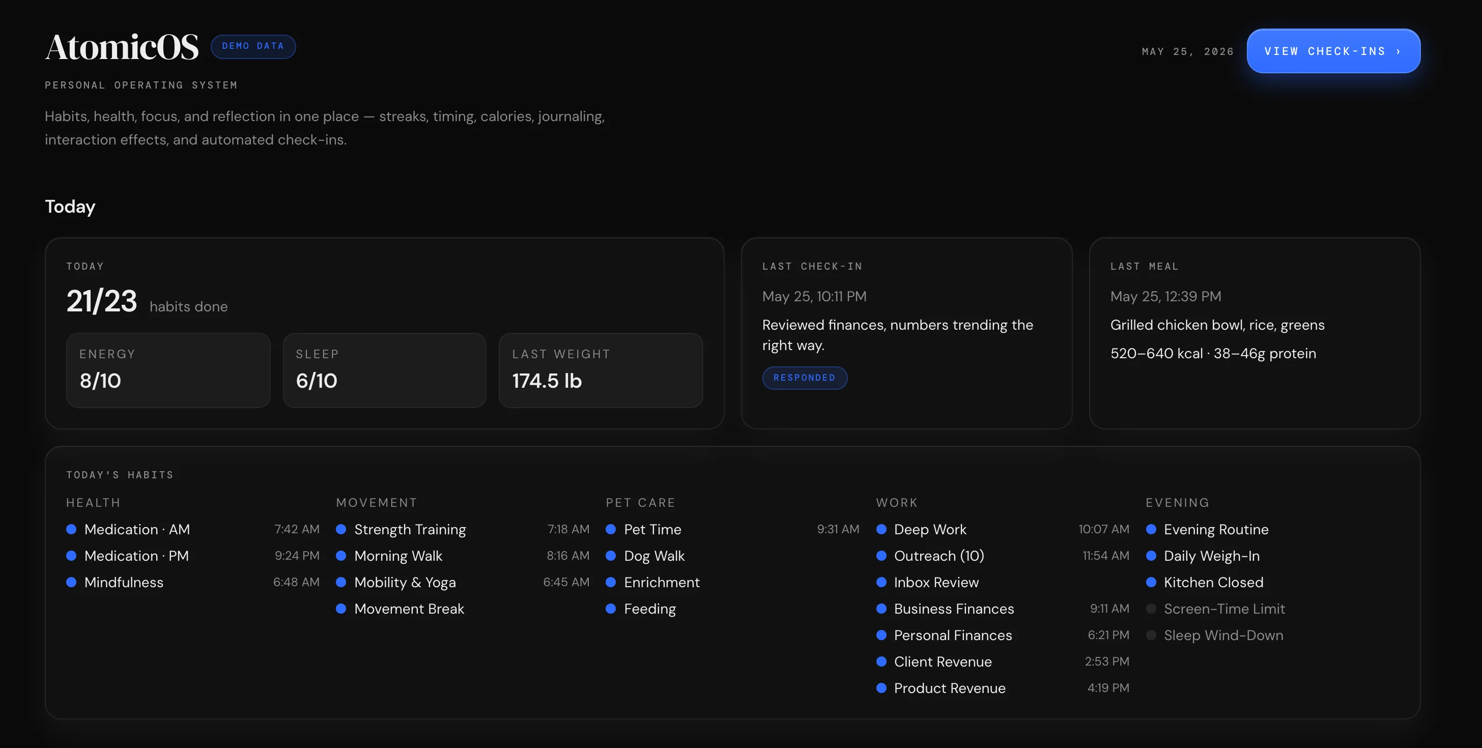Click the "Deep Work" habit label
Screen dimensions: 1482x748
pyautogui.click(x=930, y=530)
